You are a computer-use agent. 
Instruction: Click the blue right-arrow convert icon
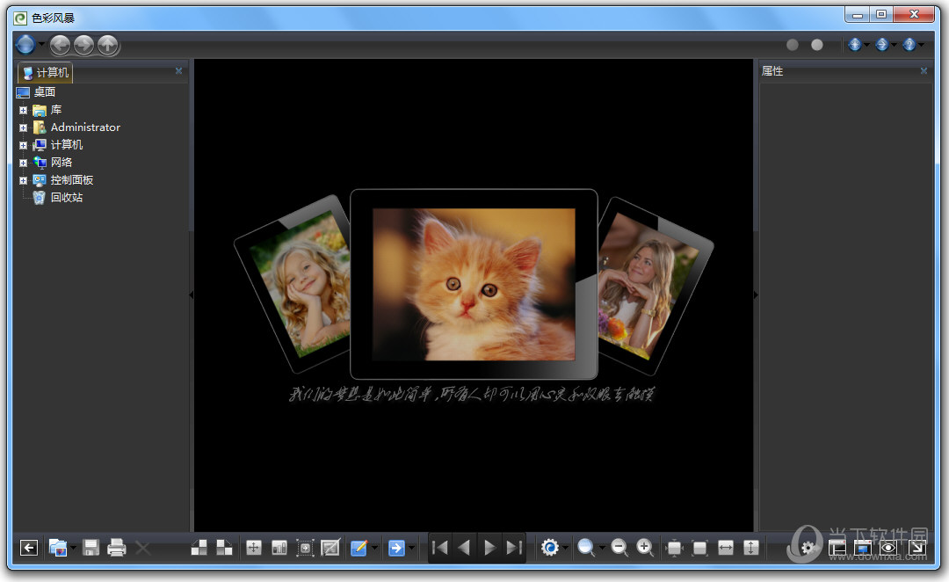coord(396,548)
